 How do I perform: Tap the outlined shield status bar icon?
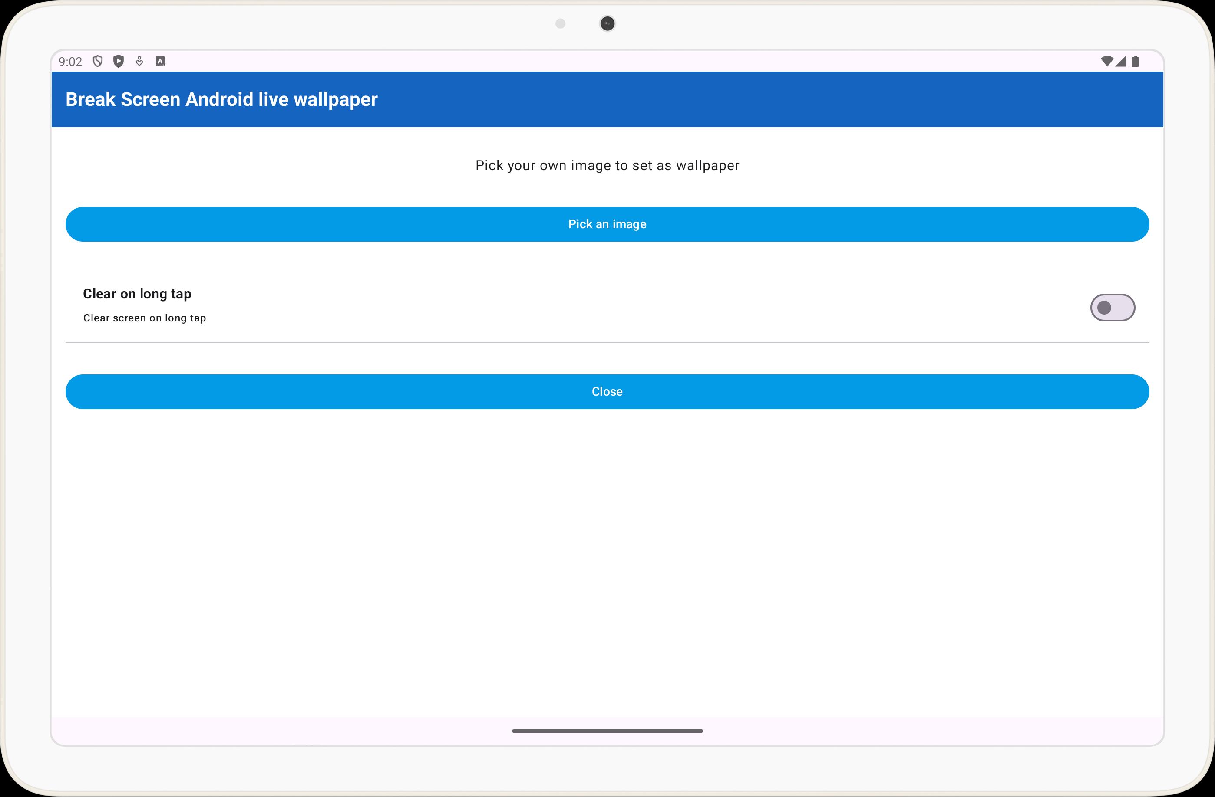point(98,62)
